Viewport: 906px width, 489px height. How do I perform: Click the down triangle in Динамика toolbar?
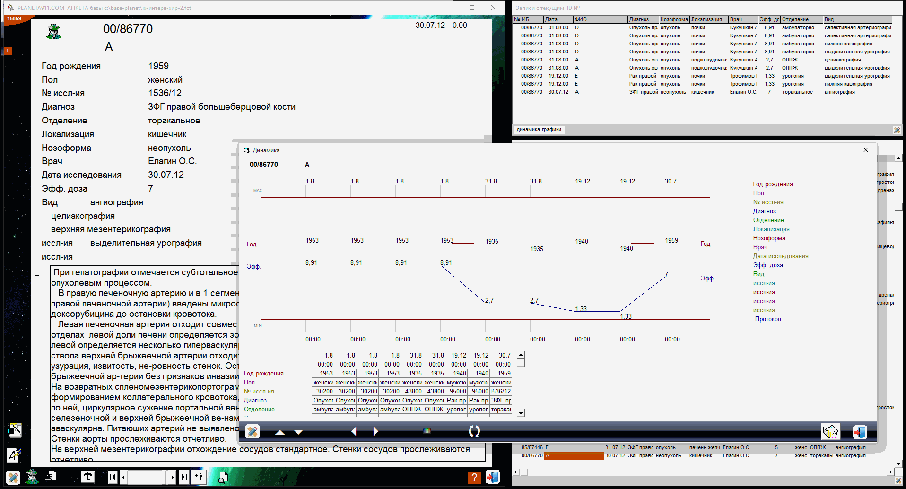[298, 432]
